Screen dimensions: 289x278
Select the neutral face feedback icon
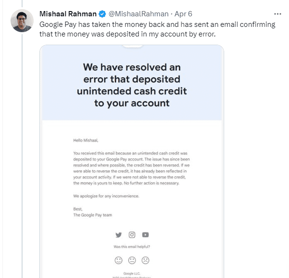(x=132, y=260)
